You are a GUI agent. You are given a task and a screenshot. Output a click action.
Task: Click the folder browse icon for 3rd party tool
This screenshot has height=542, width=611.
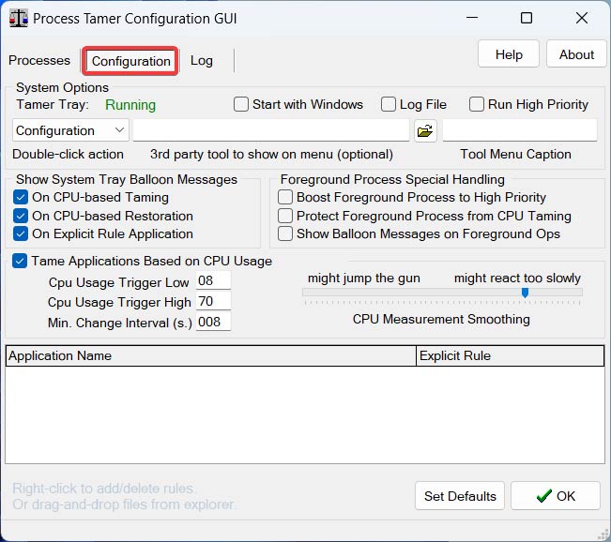tap(425, 130)
